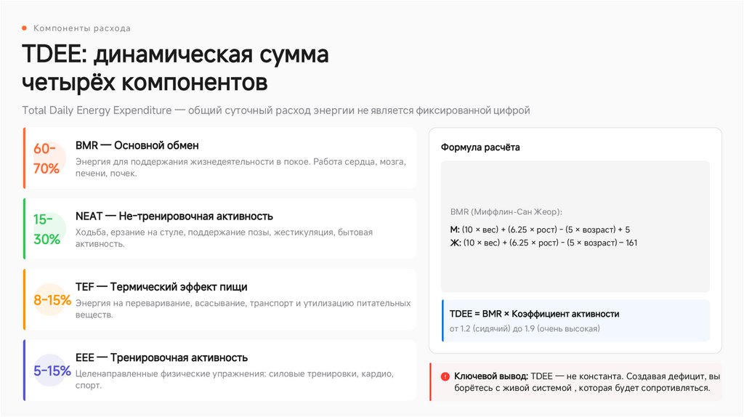Click the heading BMR — Основной обмен

(137, 145)
